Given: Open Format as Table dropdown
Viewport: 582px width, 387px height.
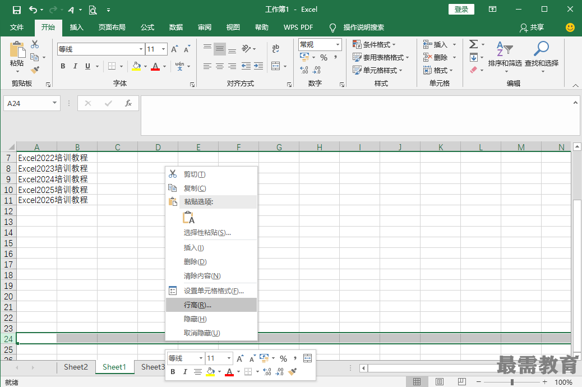Looking at the screenshot, I should click(x=381, y=57).
